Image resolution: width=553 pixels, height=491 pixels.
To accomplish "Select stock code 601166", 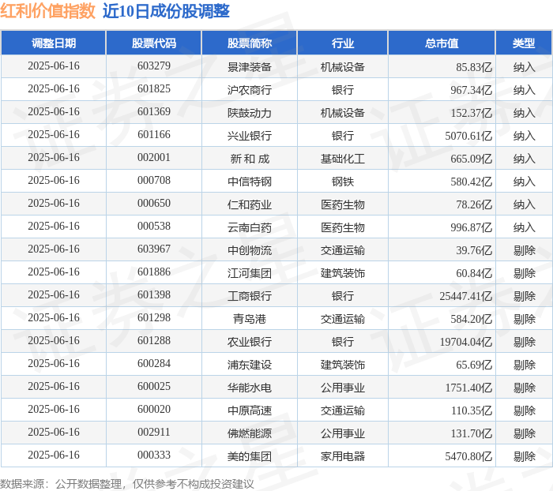I will [154, 135].
